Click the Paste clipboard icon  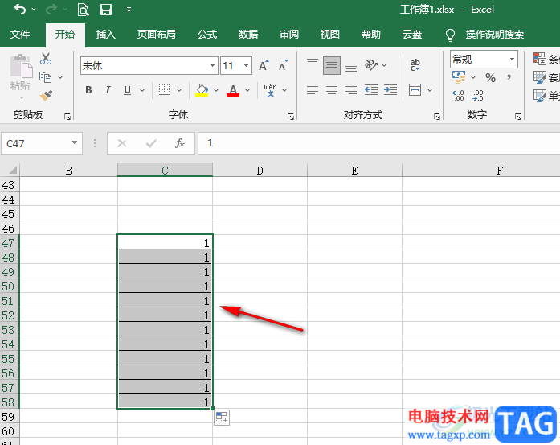[x=21, y=66]
